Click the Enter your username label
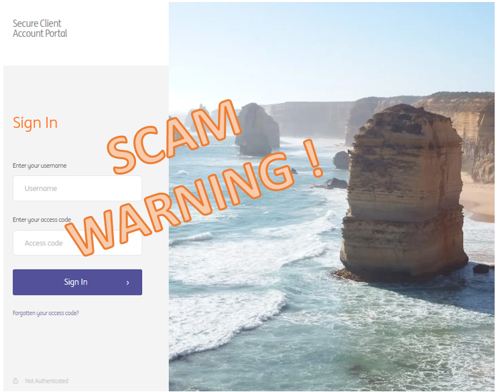 click(40, 166)
